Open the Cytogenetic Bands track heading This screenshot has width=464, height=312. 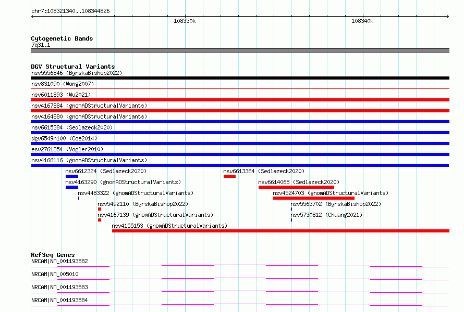62,38
